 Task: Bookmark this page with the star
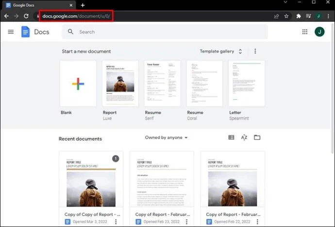286,16
